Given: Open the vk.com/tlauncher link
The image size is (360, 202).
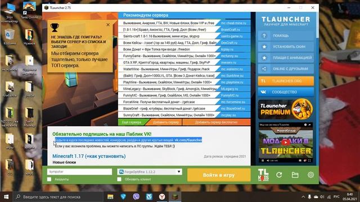Looking at the screenshot, I should (188, 140).
